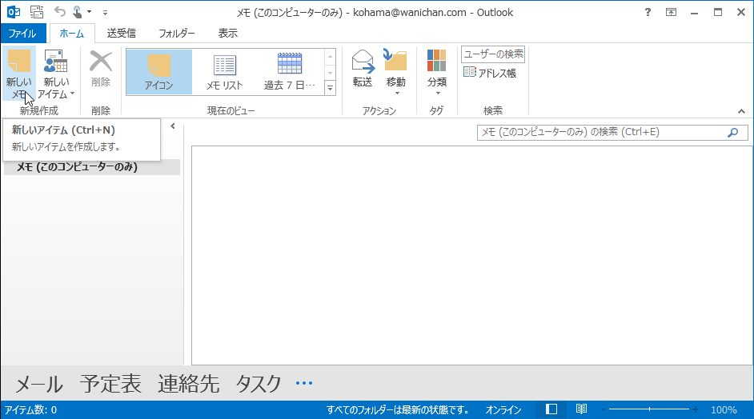This screenshot has width=754, height=419.
Task: Click zoom out minus button
Action: [x=604, y=410]
